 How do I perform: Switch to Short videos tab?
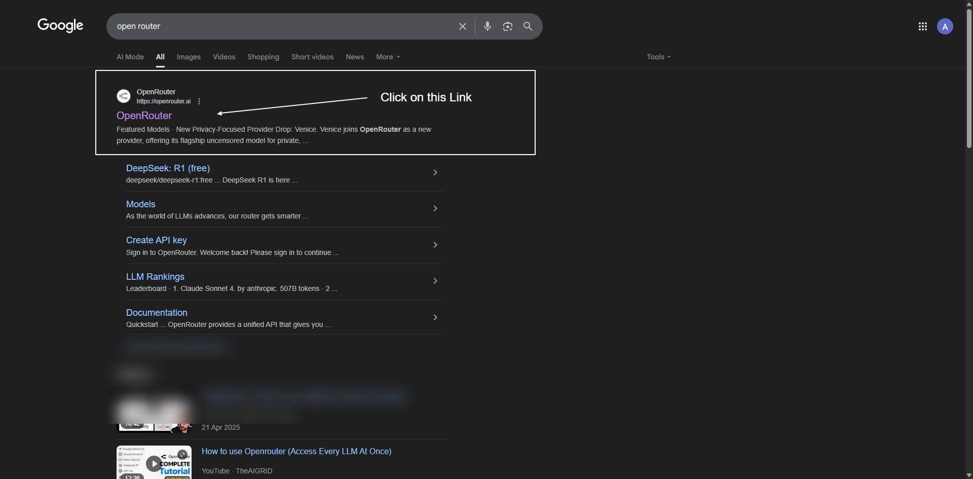(313, 57)
